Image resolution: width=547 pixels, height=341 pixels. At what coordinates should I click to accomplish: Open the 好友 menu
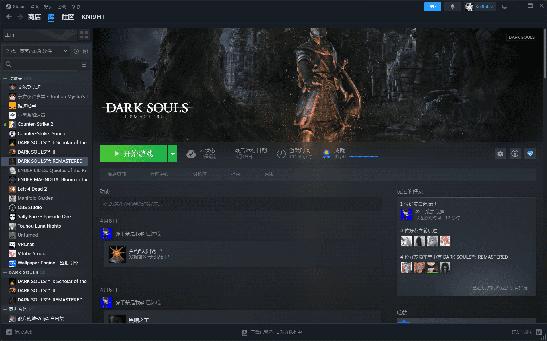point(48,7)
